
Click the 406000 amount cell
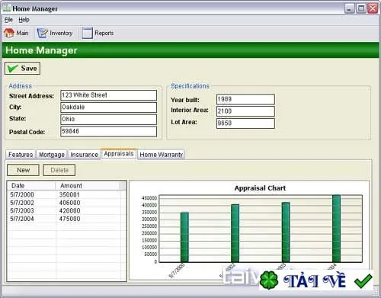(x=69, y=203)
